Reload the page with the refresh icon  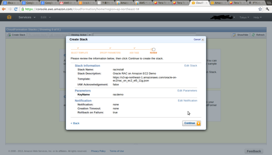tap(16, 9)
